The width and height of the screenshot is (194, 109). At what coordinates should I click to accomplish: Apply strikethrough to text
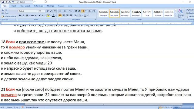point(32,15)
